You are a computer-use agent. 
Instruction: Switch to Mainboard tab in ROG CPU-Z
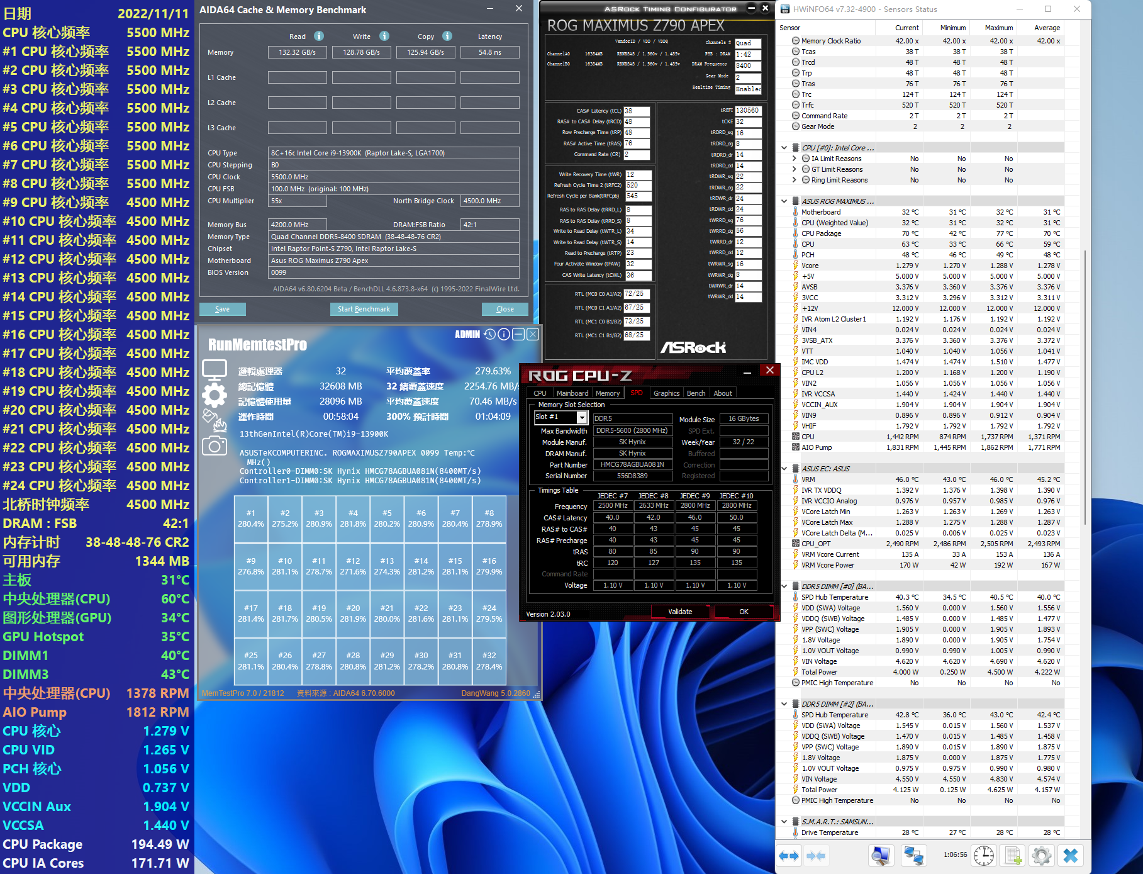click(572, 393)
